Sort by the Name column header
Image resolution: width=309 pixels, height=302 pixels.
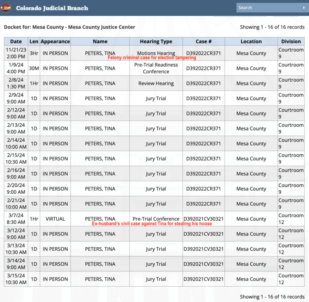[x=100, y=41]
